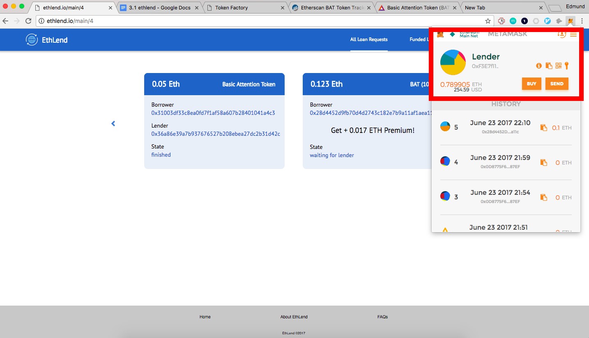Viewport: 589px width, 338px height.
Task: Click the 'waiting for lender' state text
Action: [332, 155]
